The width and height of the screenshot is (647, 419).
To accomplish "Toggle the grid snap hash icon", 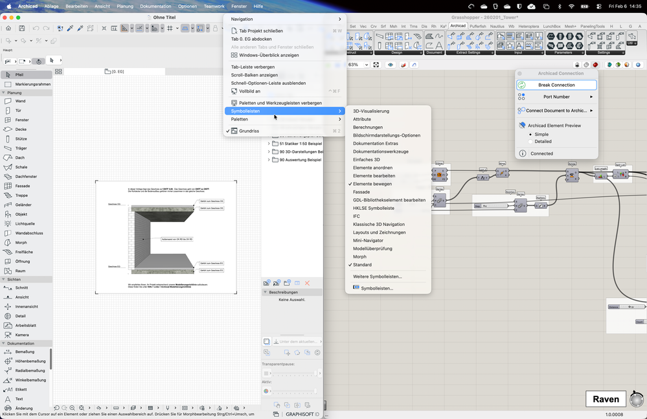I will [x=170, y=28].
